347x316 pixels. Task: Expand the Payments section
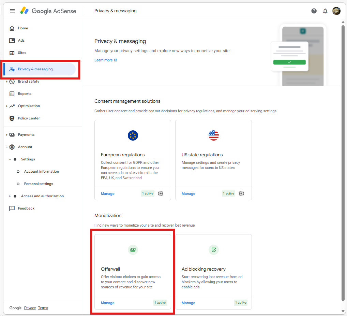[x=7, y=135]
